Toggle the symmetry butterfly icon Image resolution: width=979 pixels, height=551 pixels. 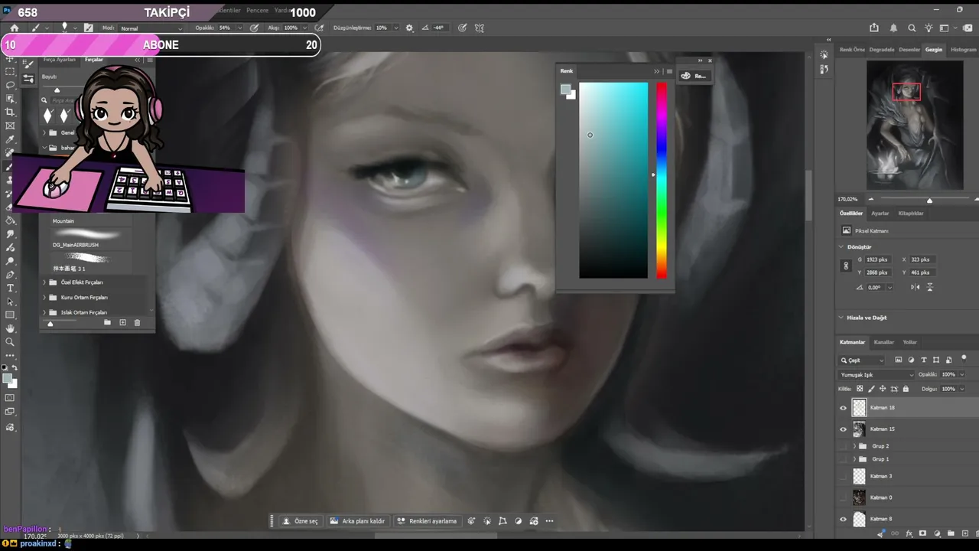point(480,28)
